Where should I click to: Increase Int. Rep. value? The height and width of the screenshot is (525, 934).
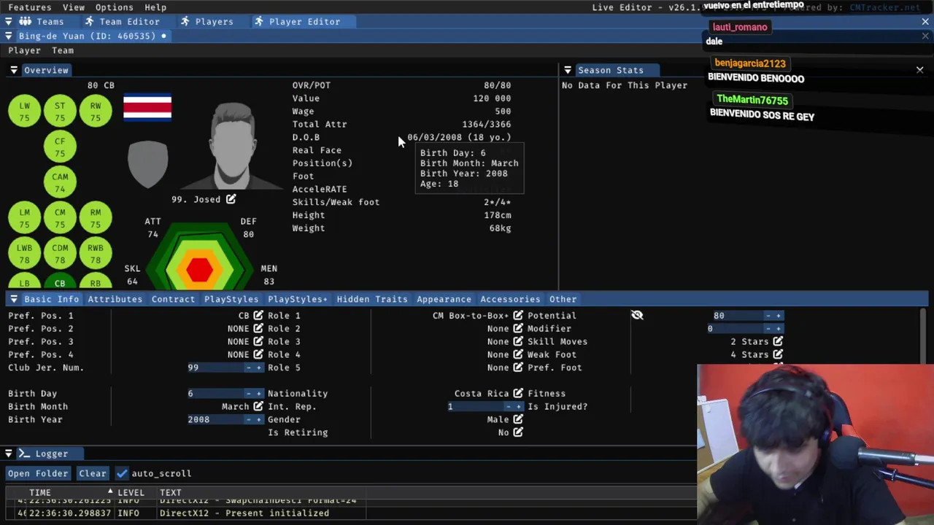tap(518, 407)
